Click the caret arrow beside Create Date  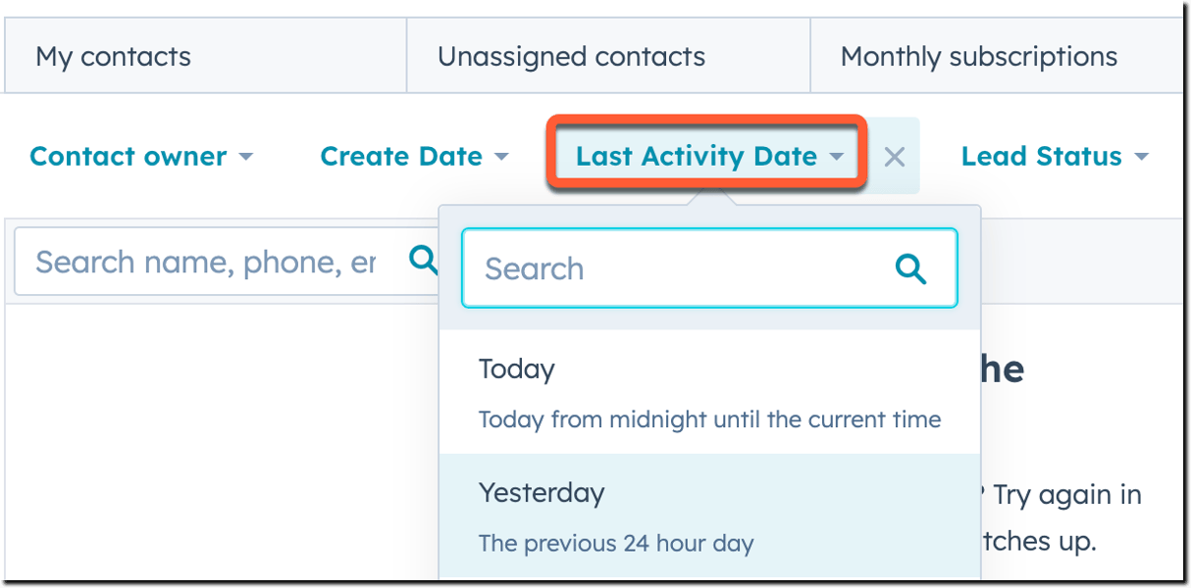[500, 158]
